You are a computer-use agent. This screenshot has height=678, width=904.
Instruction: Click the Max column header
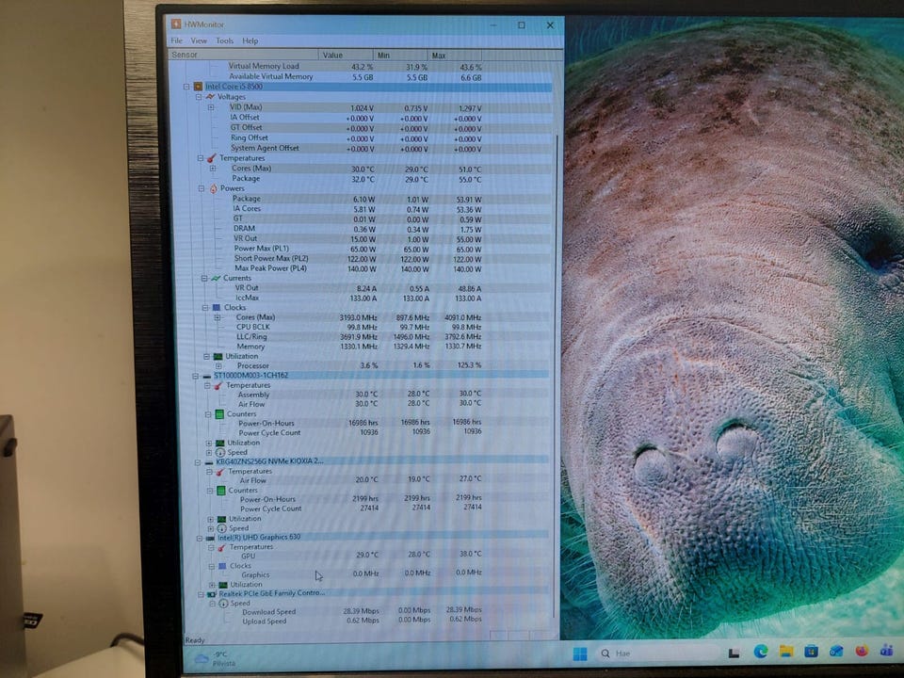click(454, 56)
